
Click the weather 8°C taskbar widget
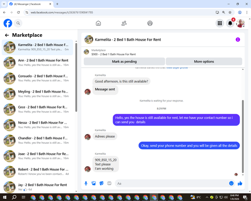point(195,197)
